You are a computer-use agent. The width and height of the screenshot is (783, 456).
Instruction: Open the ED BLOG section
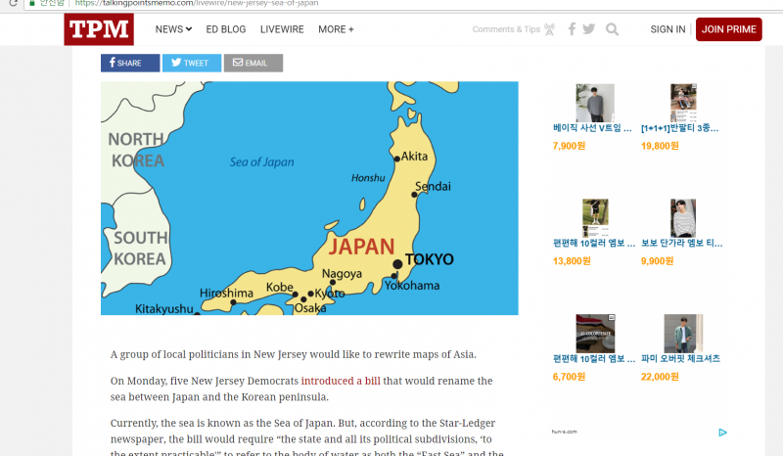(x=226, y=29)
